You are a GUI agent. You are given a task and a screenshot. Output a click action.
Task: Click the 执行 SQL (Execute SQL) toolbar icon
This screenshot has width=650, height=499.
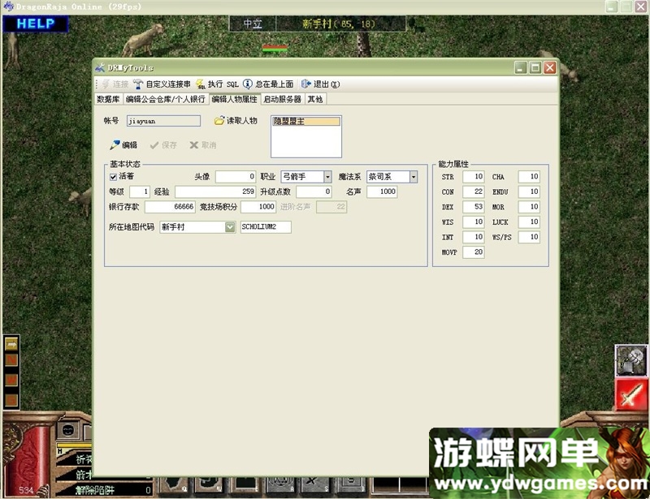[215, 83]
